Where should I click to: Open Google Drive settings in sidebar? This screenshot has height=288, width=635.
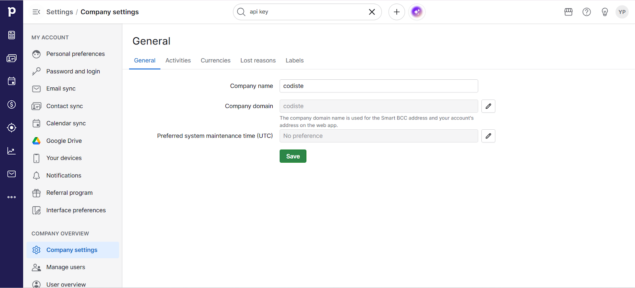click(64, 141)
